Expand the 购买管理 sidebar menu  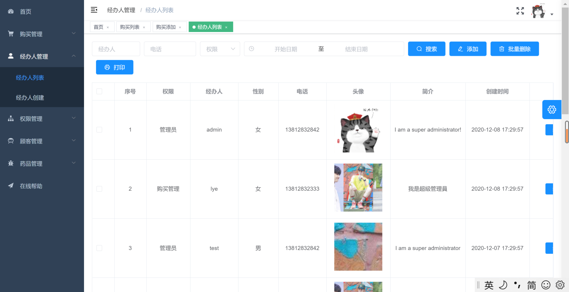tap(42, 34)
